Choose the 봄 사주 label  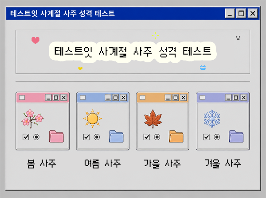pyautogui.click(x=42, y=164)
